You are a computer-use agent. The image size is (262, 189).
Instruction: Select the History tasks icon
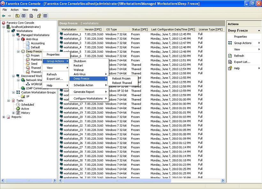pyautogui.click(x=18, y=113)
